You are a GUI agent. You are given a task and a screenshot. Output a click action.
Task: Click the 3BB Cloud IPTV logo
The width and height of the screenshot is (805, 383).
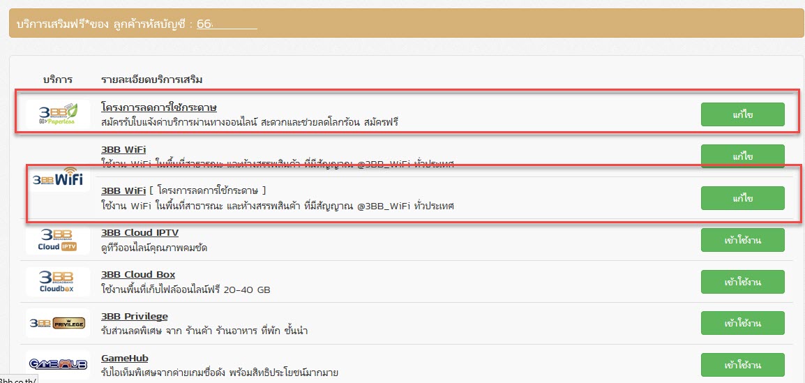(58, 240)
